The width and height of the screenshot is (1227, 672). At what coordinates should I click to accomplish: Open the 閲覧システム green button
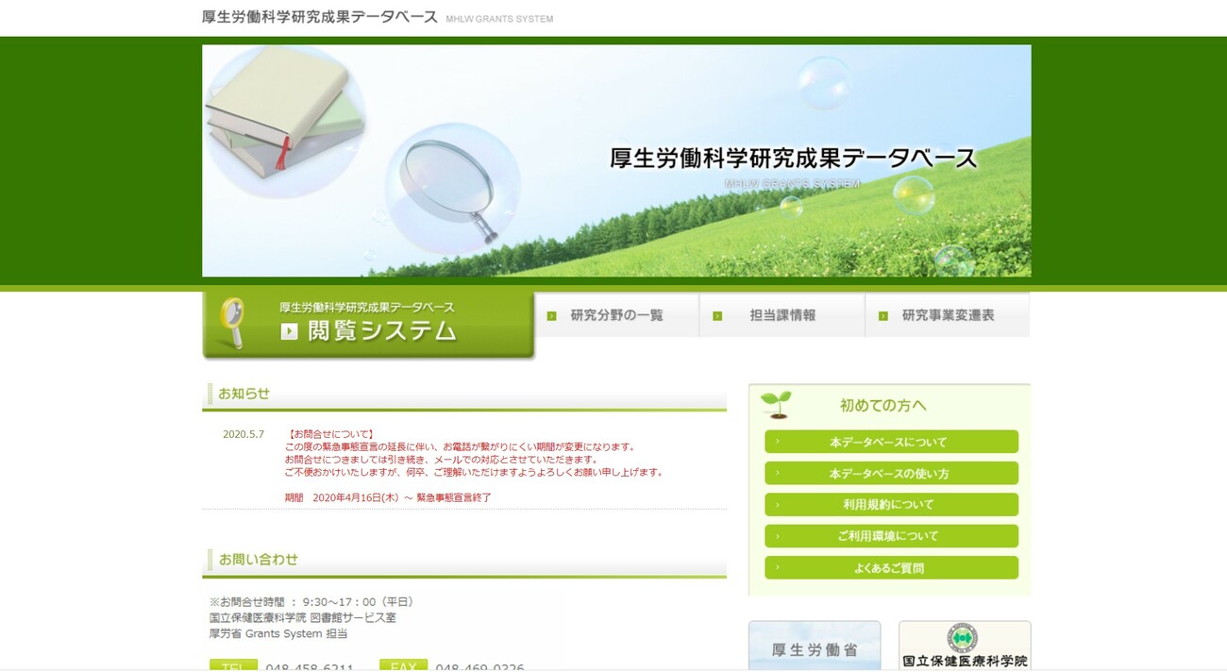[x=368, y=325]
